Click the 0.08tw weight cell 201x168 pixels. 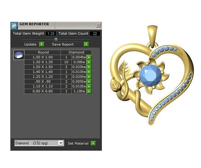[79, 62]
